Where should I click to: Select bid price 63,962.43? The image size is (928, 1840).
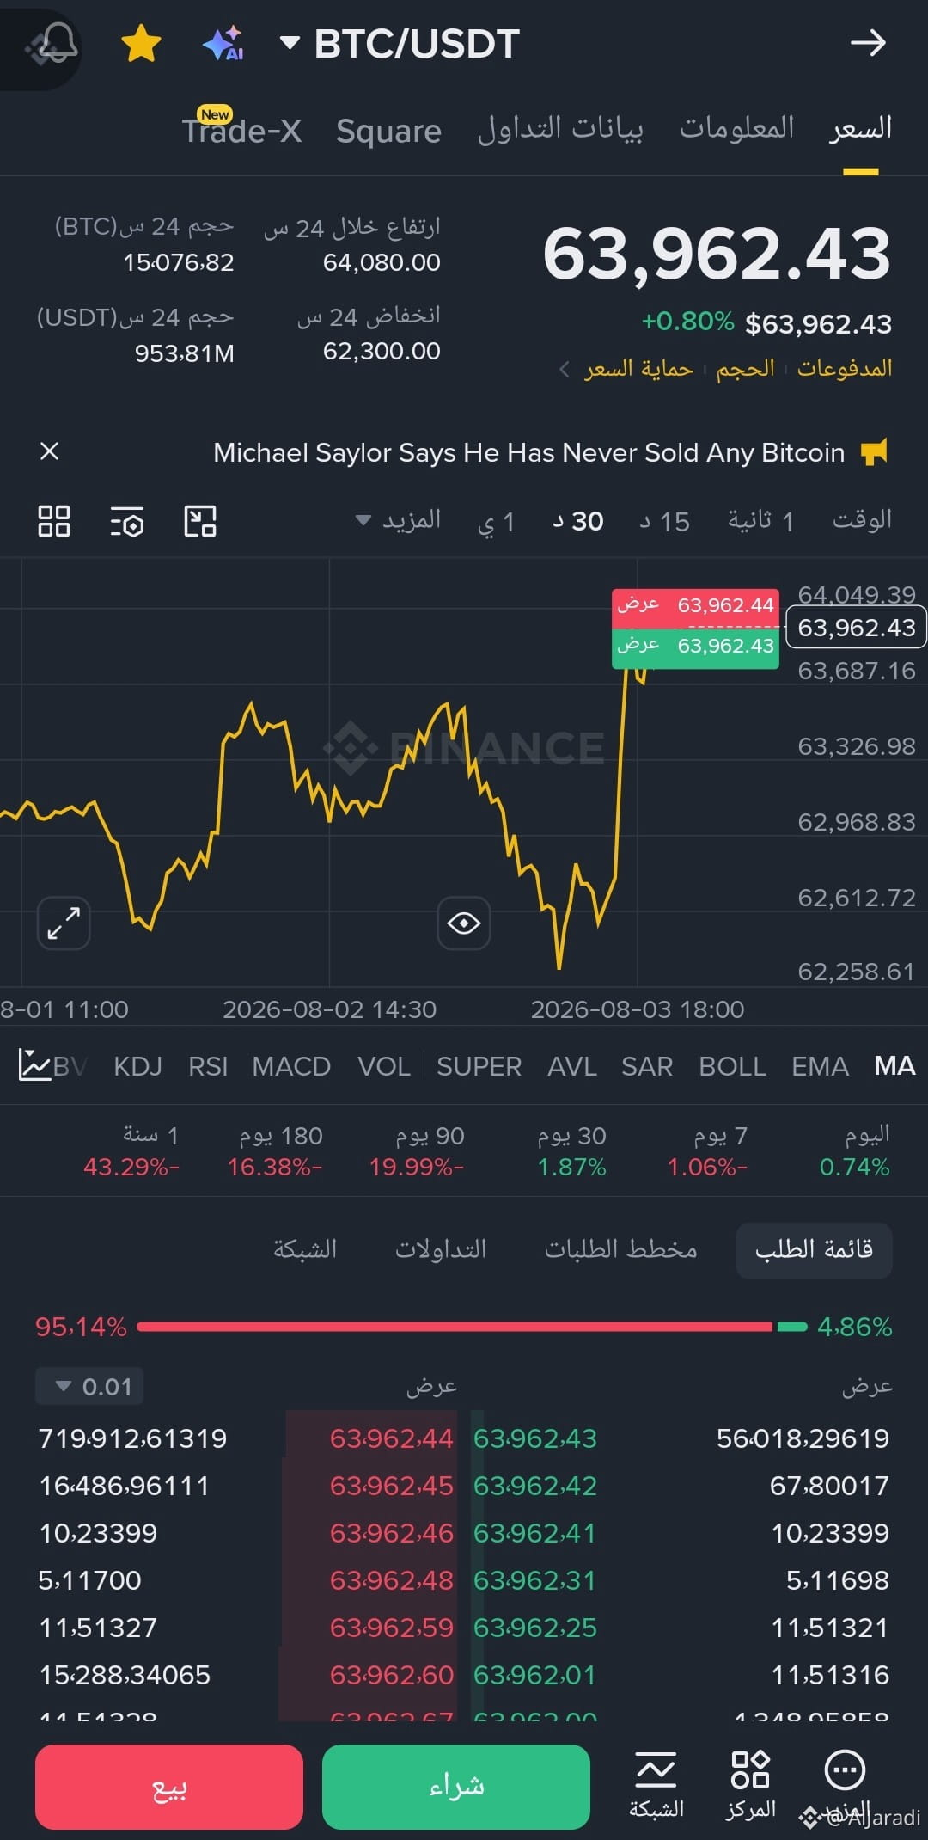pyautogui.click(x=535, y=1438)
